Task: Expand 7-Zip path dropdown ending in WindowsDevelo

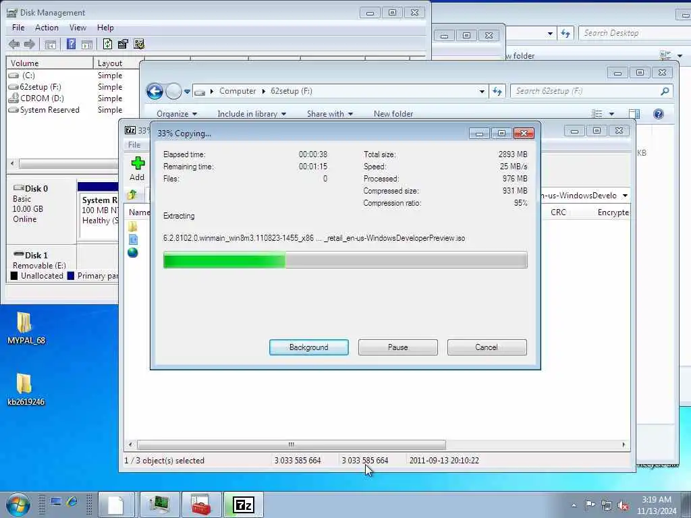Action: pos(625,196)
